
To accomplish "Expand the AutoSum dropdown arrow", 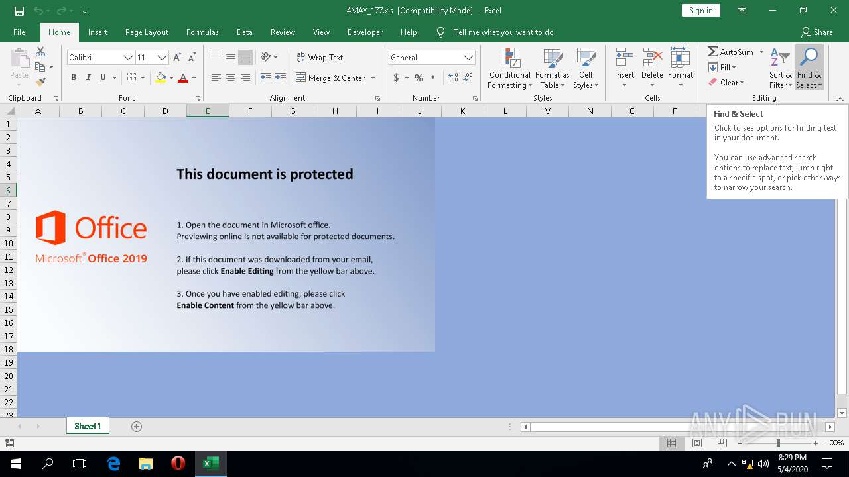I will click(x=761, y=52).
